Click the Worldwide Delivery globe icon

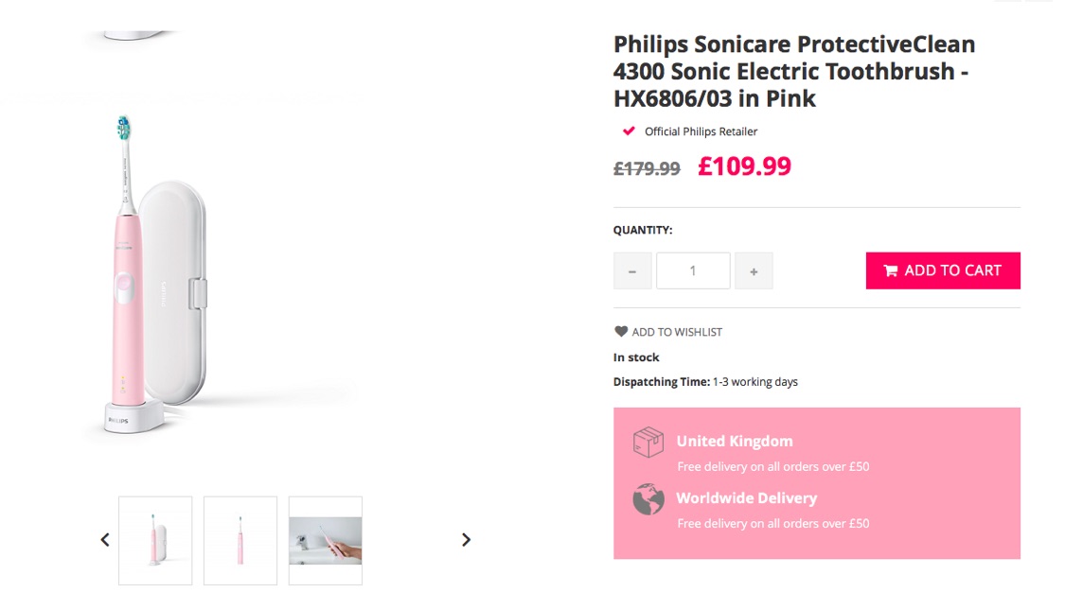(x=648, y=499)
